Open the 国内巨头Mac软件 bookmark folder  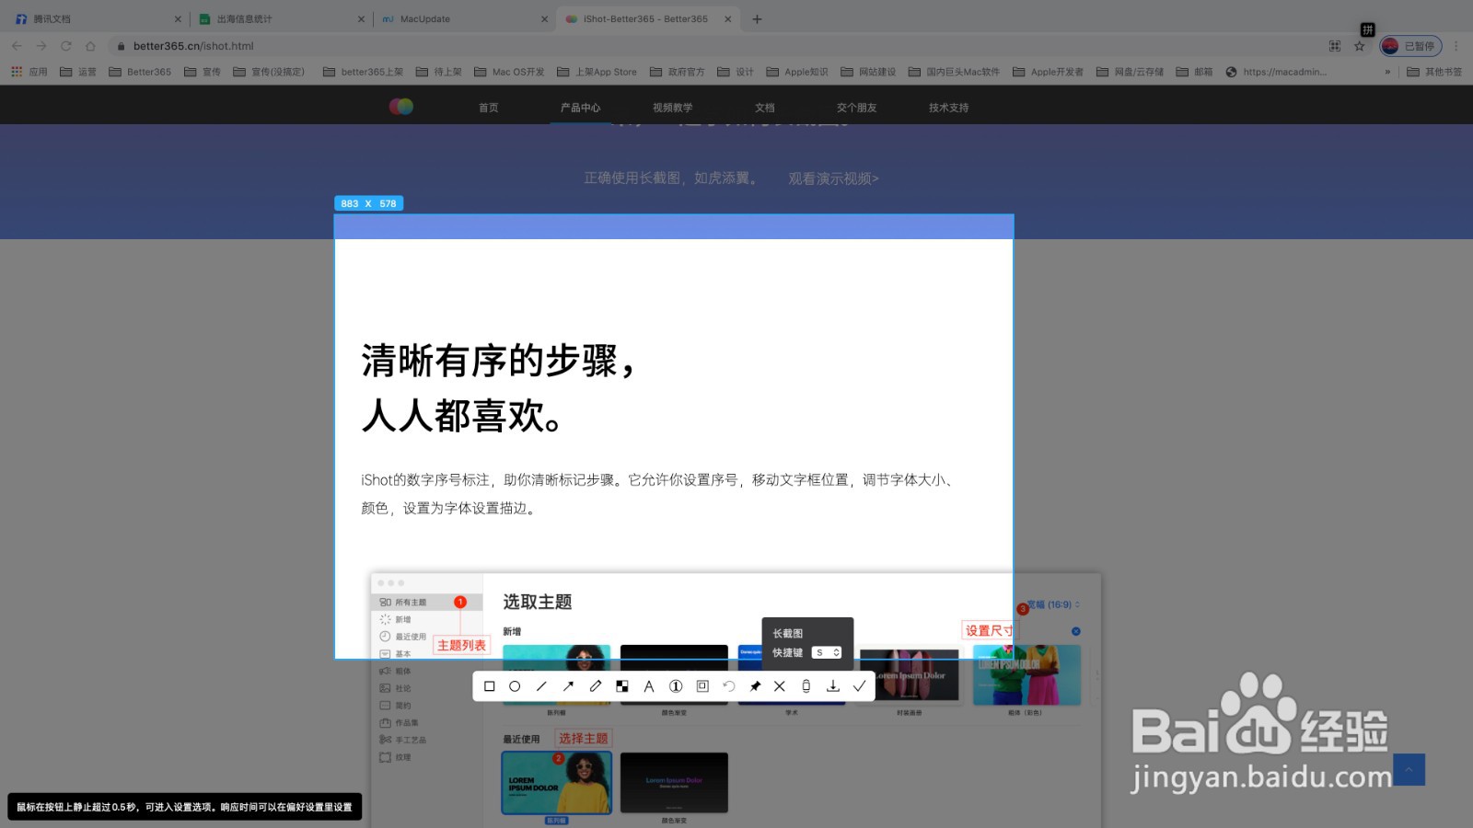[954, 72]
